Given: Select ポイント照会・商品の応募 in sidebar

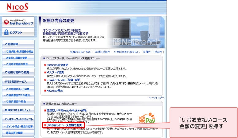Looking at the screenshot, I should [19, 126].
